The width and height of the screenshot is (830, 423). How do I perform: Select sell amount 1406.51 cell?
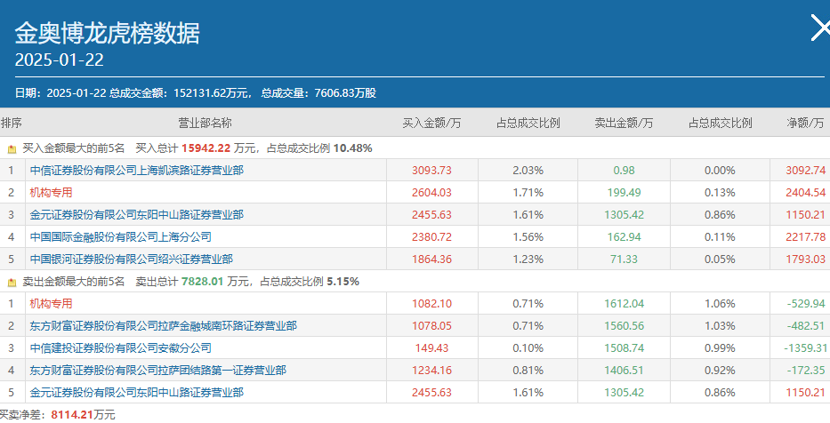(625, 370)
